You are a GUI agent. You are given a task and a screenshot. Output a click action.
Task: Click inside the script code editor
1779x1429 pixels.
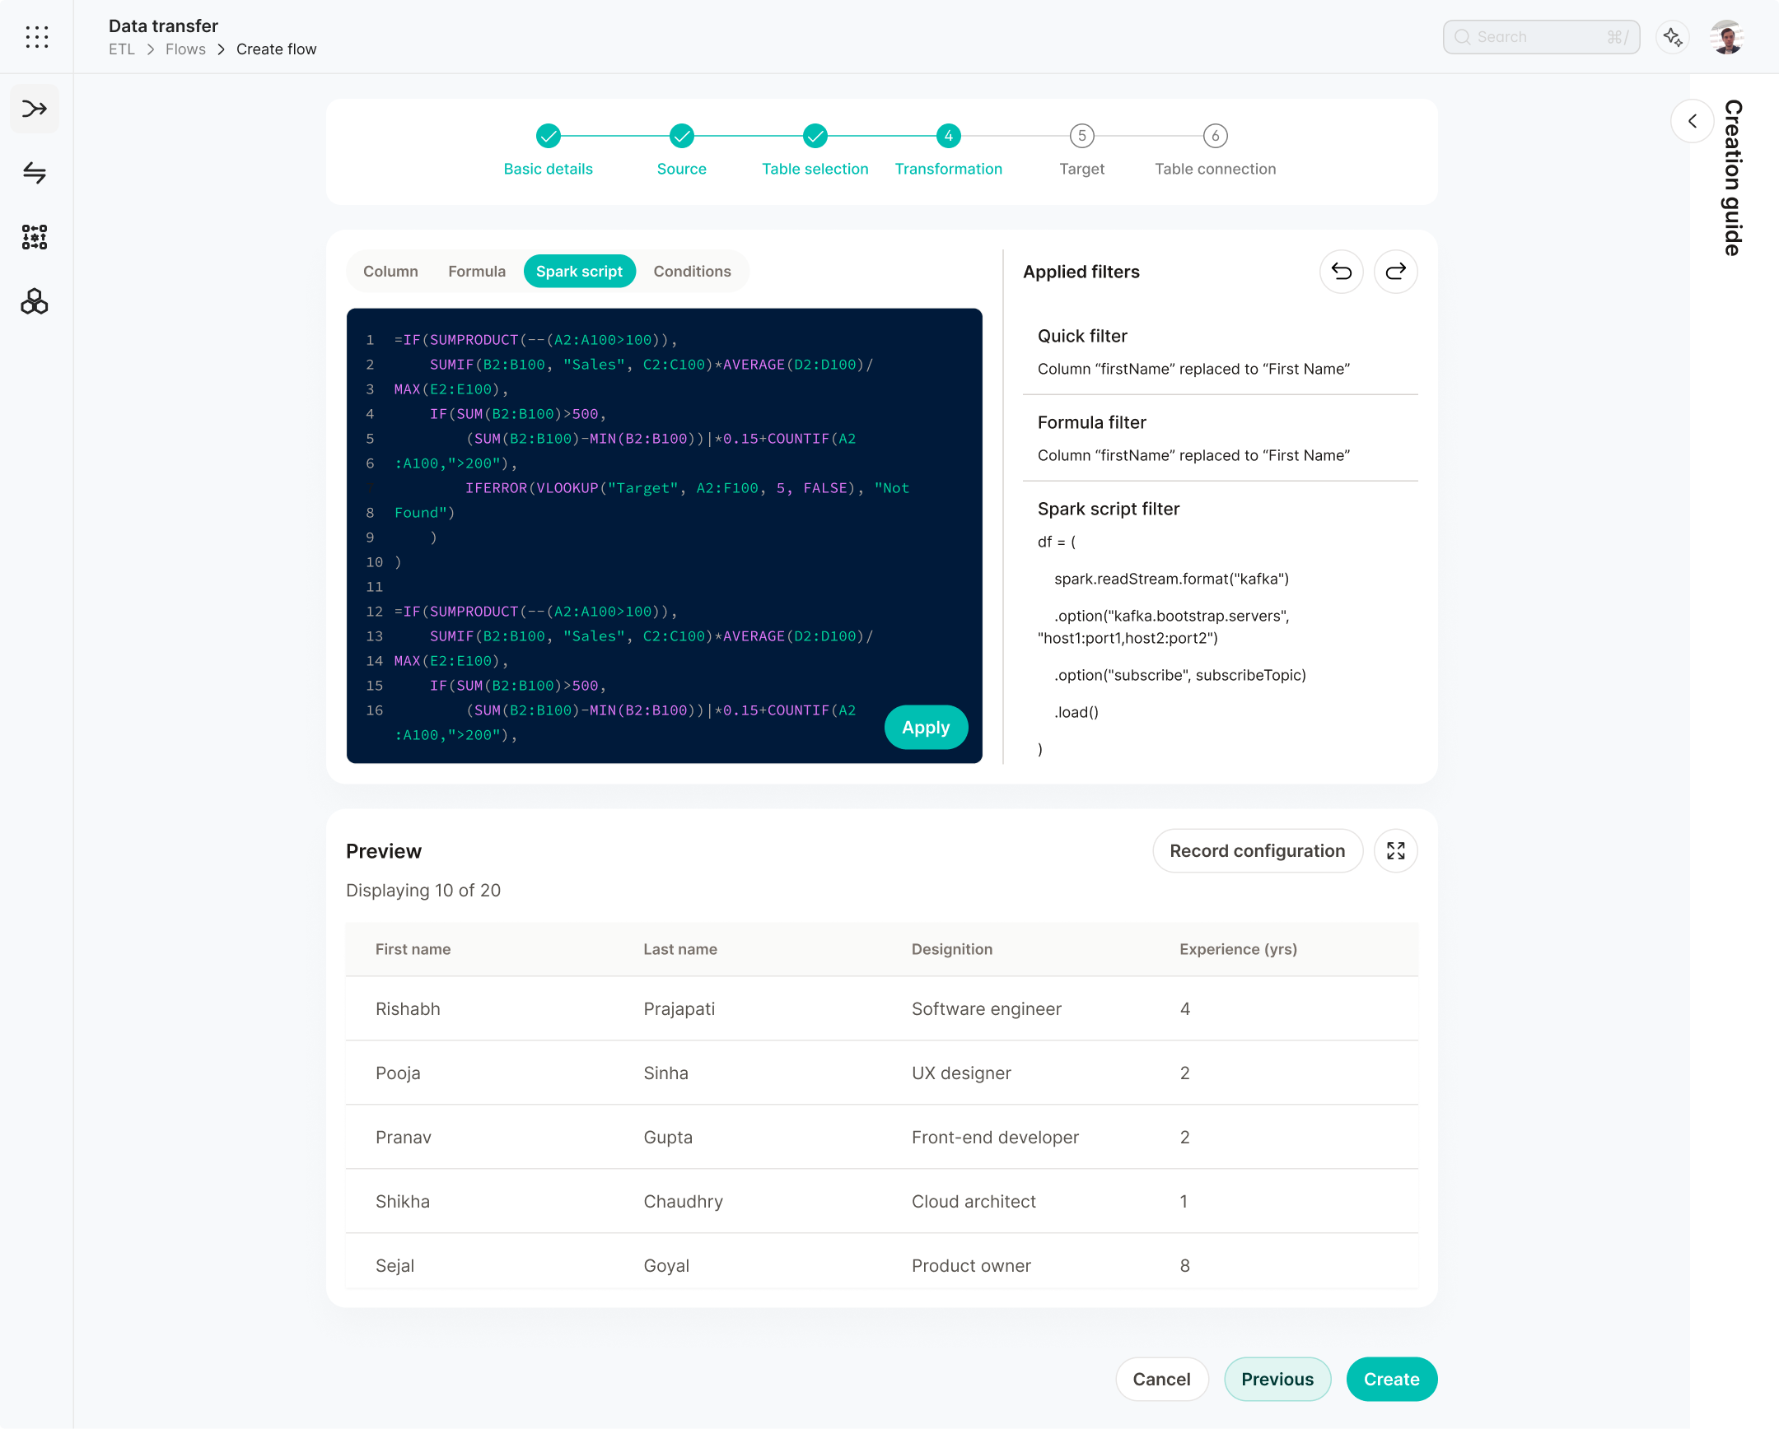664,535
